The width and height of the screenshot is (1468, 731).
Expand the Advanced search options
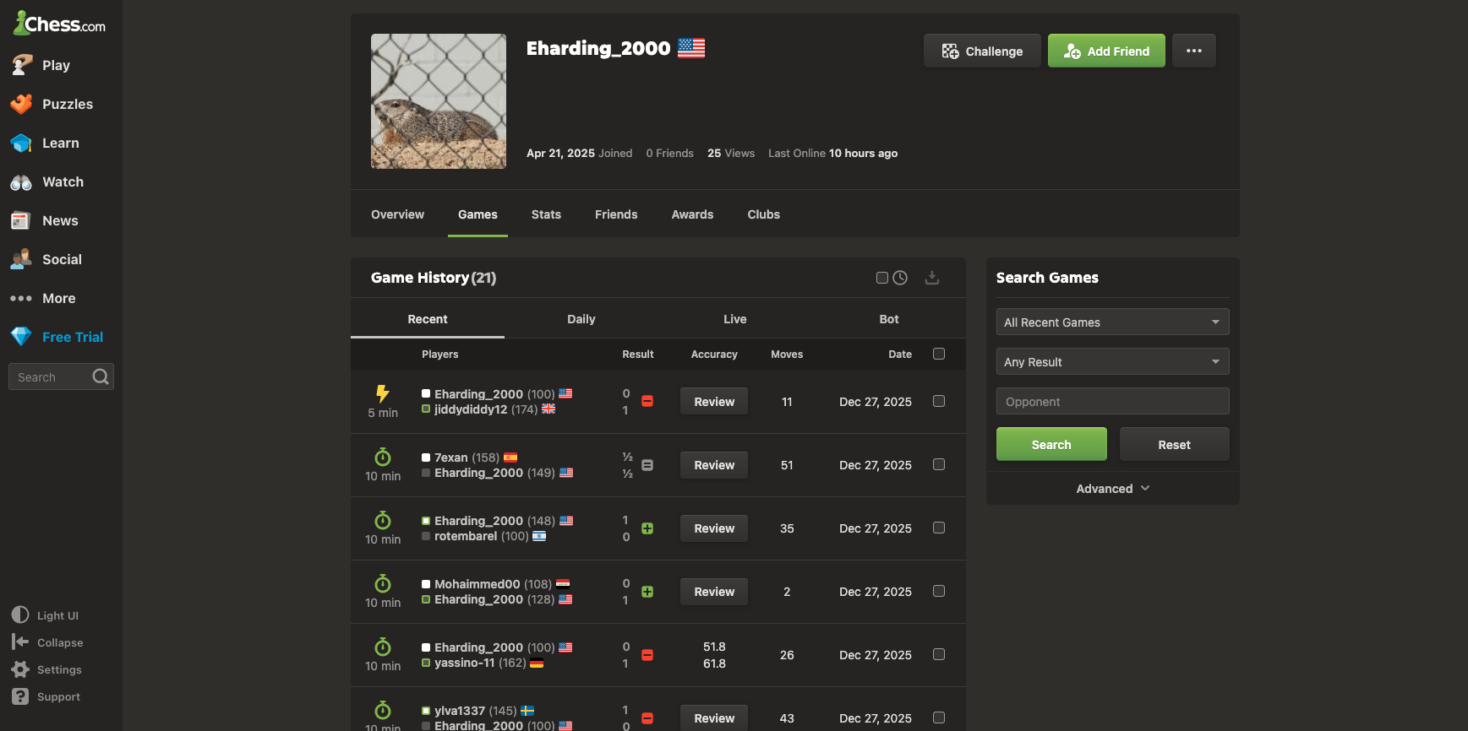(1111, 489)
